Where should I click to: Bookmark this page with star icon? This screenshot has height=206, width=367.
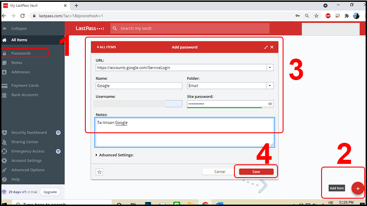pos(316,16)
